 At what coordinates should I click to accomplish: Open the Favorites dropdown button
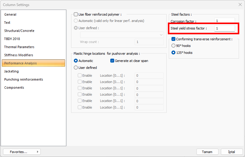[22, 152]
